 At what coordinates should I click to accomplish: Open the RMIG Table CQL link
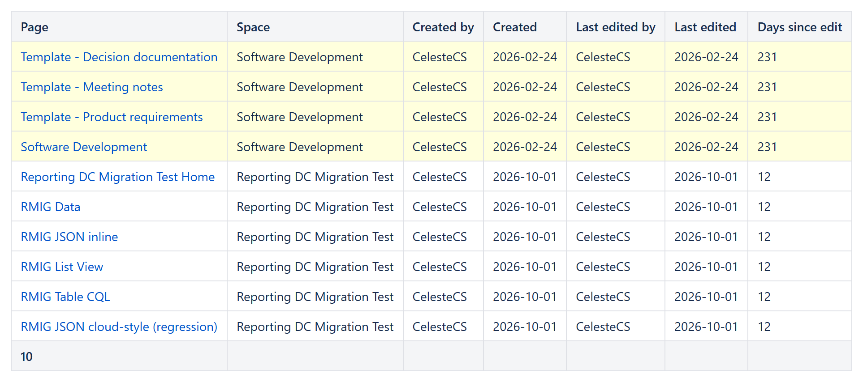pos(65,297)
